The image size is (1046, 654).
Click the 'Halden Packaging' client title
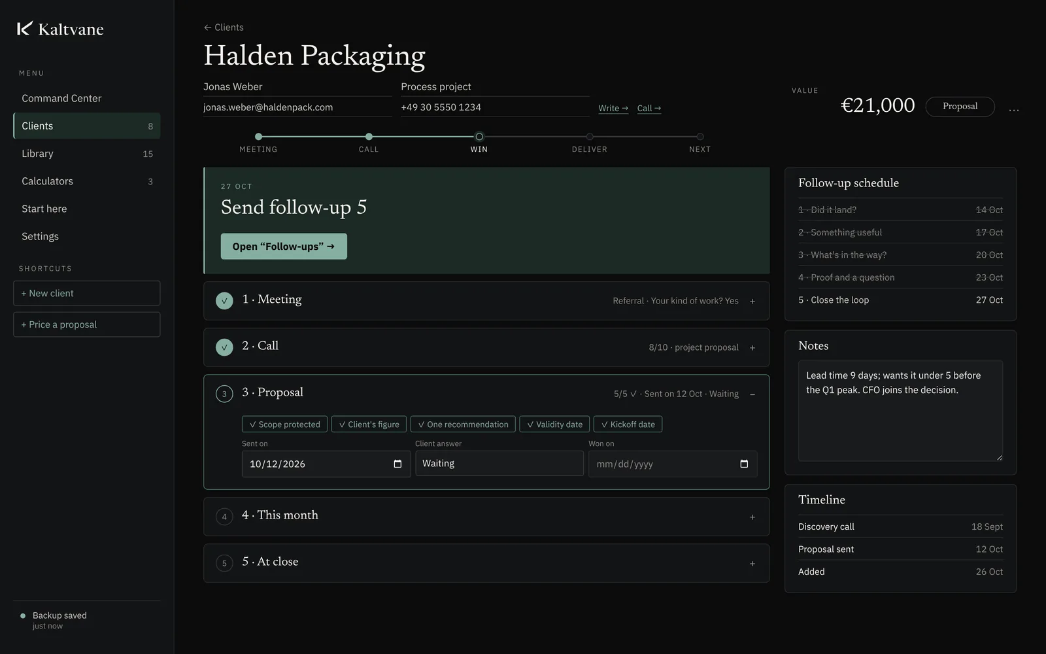pos(314,56)
